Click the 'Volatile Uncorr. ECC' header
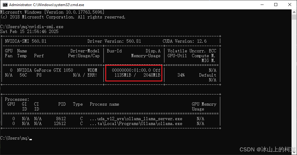 pyautogui.click(x=192, y=51)
